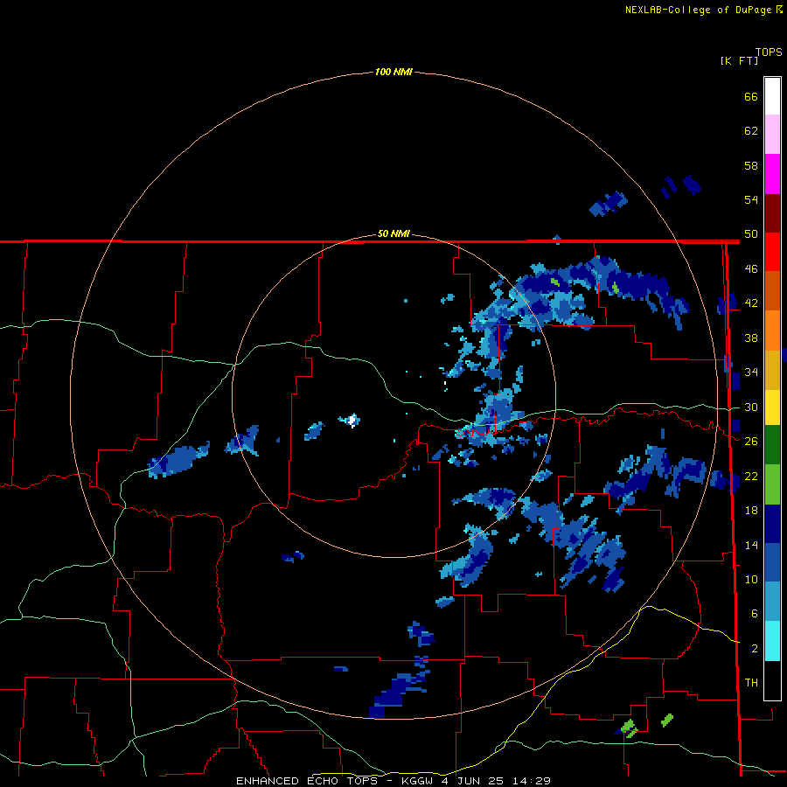Choose the bright orange legend swatch
Screen dimensions: 787x787
(772, 330)
